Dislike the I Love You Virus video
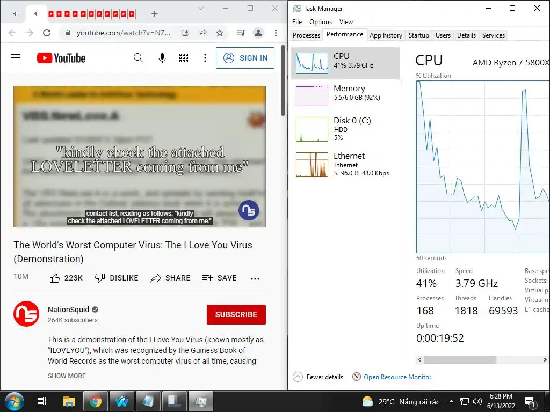This screenshot has width=550, height=412. 117,278
